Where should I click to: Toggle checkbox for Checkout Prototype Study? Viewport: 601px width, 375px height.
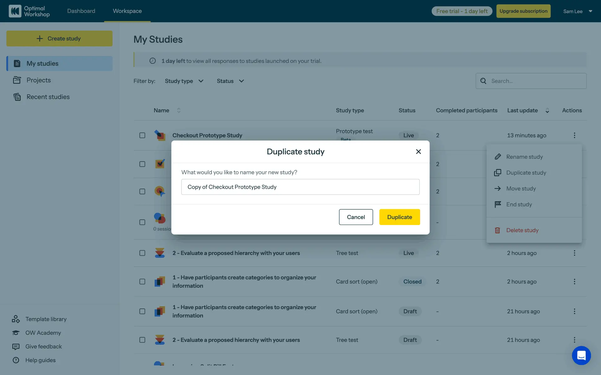[x=142, y=135]
